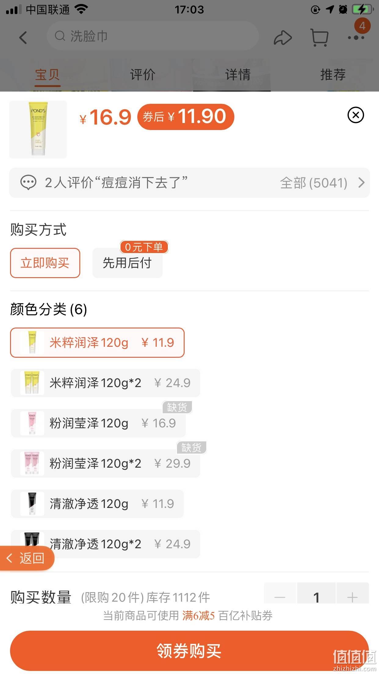
Task: Tap the floating 返回 back tab
Action: pyautogui.click(x=27, y=558)
